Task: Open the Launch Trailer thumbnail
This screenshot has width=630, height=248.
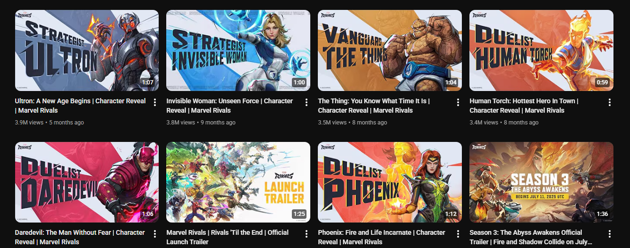Action: coord(238,182)
